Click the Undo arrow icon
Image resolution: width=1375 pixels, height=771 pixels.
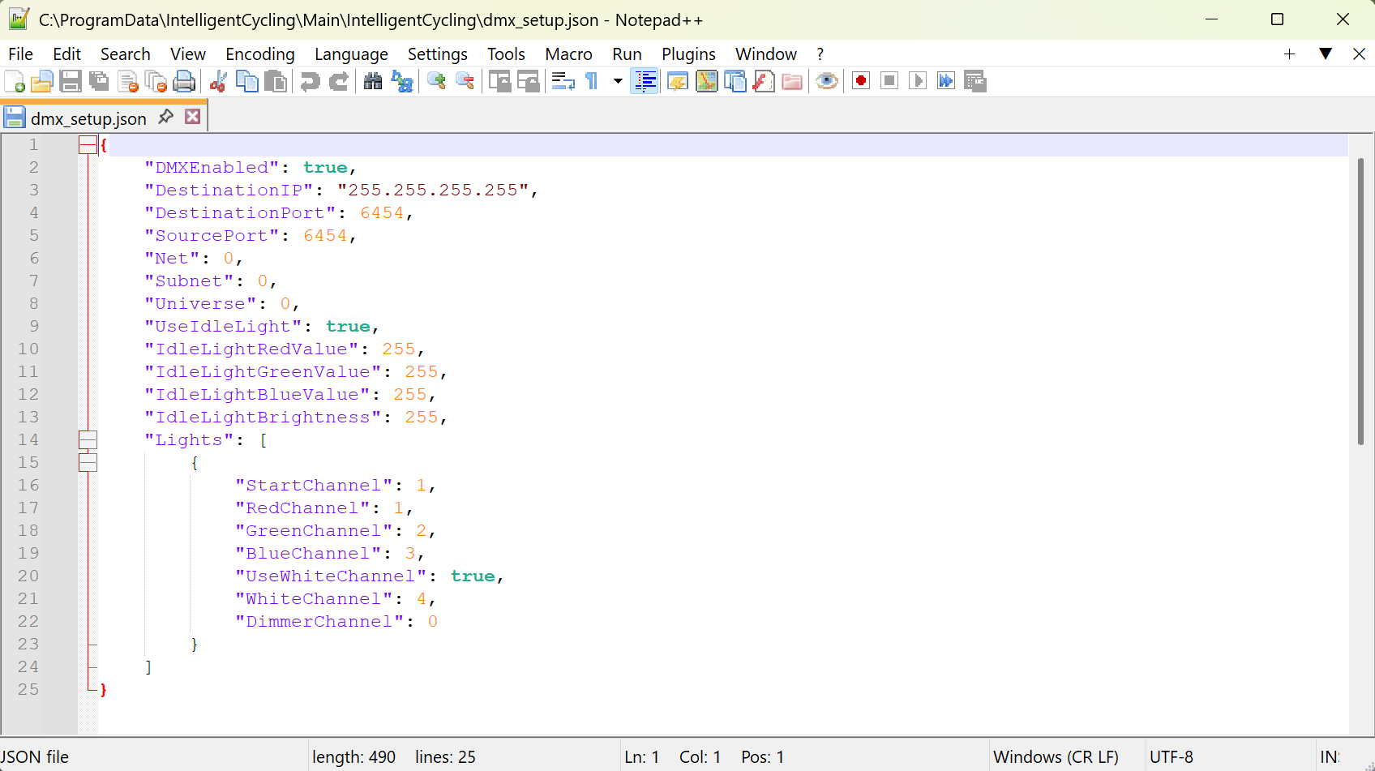pos(310,81)
